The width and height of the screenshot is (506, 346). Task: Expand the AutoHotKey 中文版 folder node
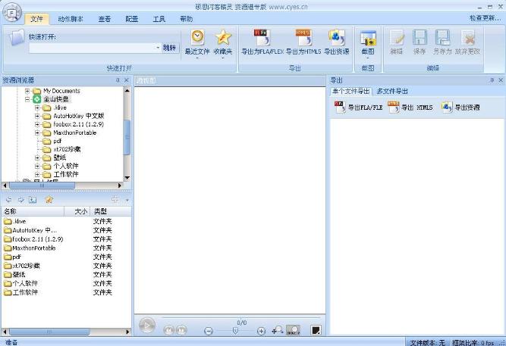[x=37, y=116]
